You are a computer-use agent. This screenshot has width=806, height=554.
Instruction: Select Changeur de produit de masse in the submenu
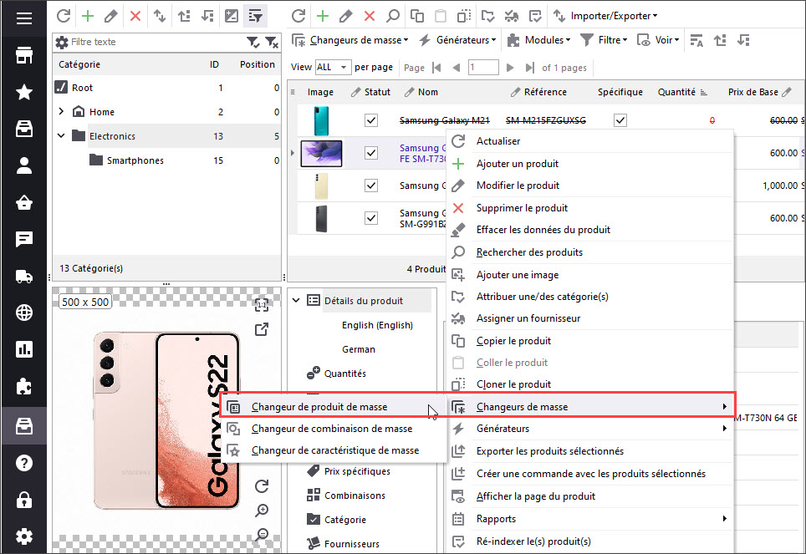tap(334, 406)
